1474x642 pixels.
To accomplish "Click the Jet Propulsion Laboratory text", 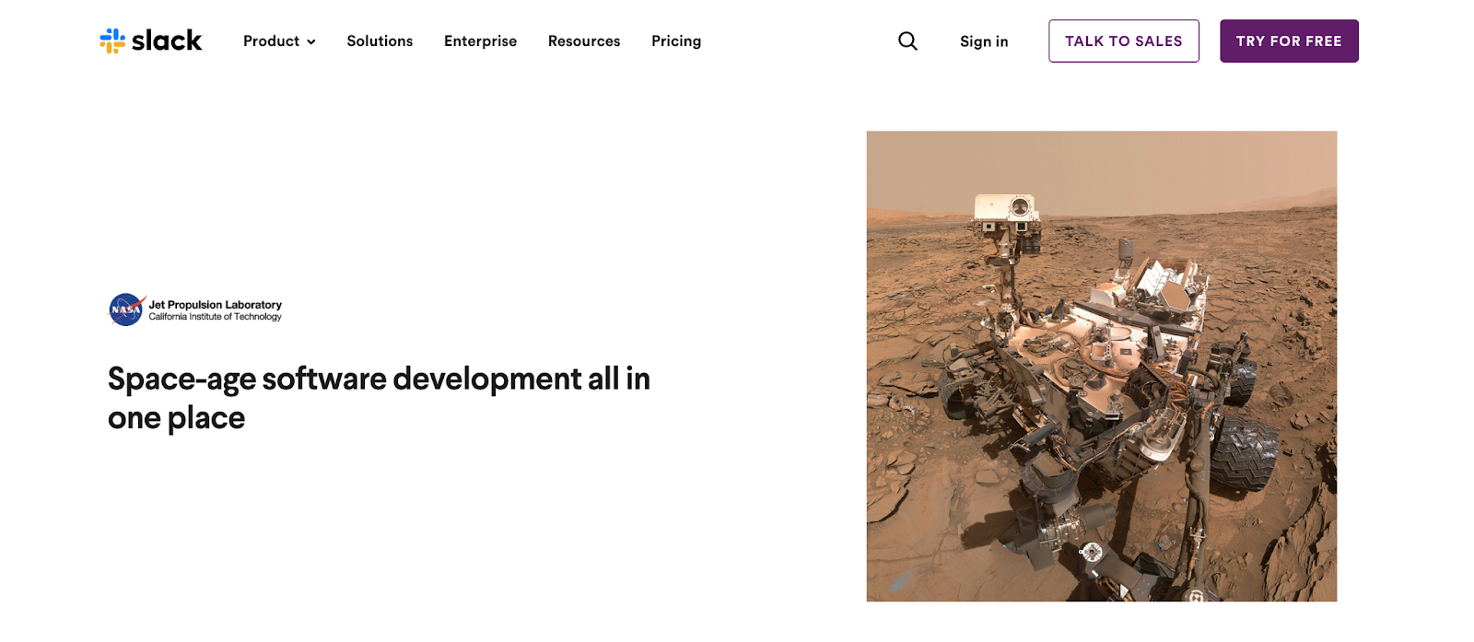I will pyautogui.click(x=216, y=305).
